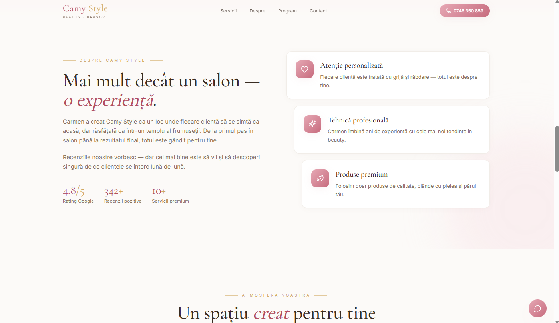Open the Servicii menu item
Viewport: 559px width, 323px height.
[229, 11]
